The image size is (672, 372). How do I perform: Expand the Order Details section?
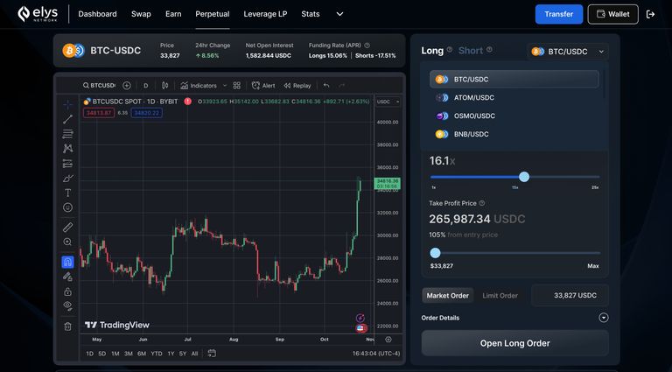click(x=603, y=318)
